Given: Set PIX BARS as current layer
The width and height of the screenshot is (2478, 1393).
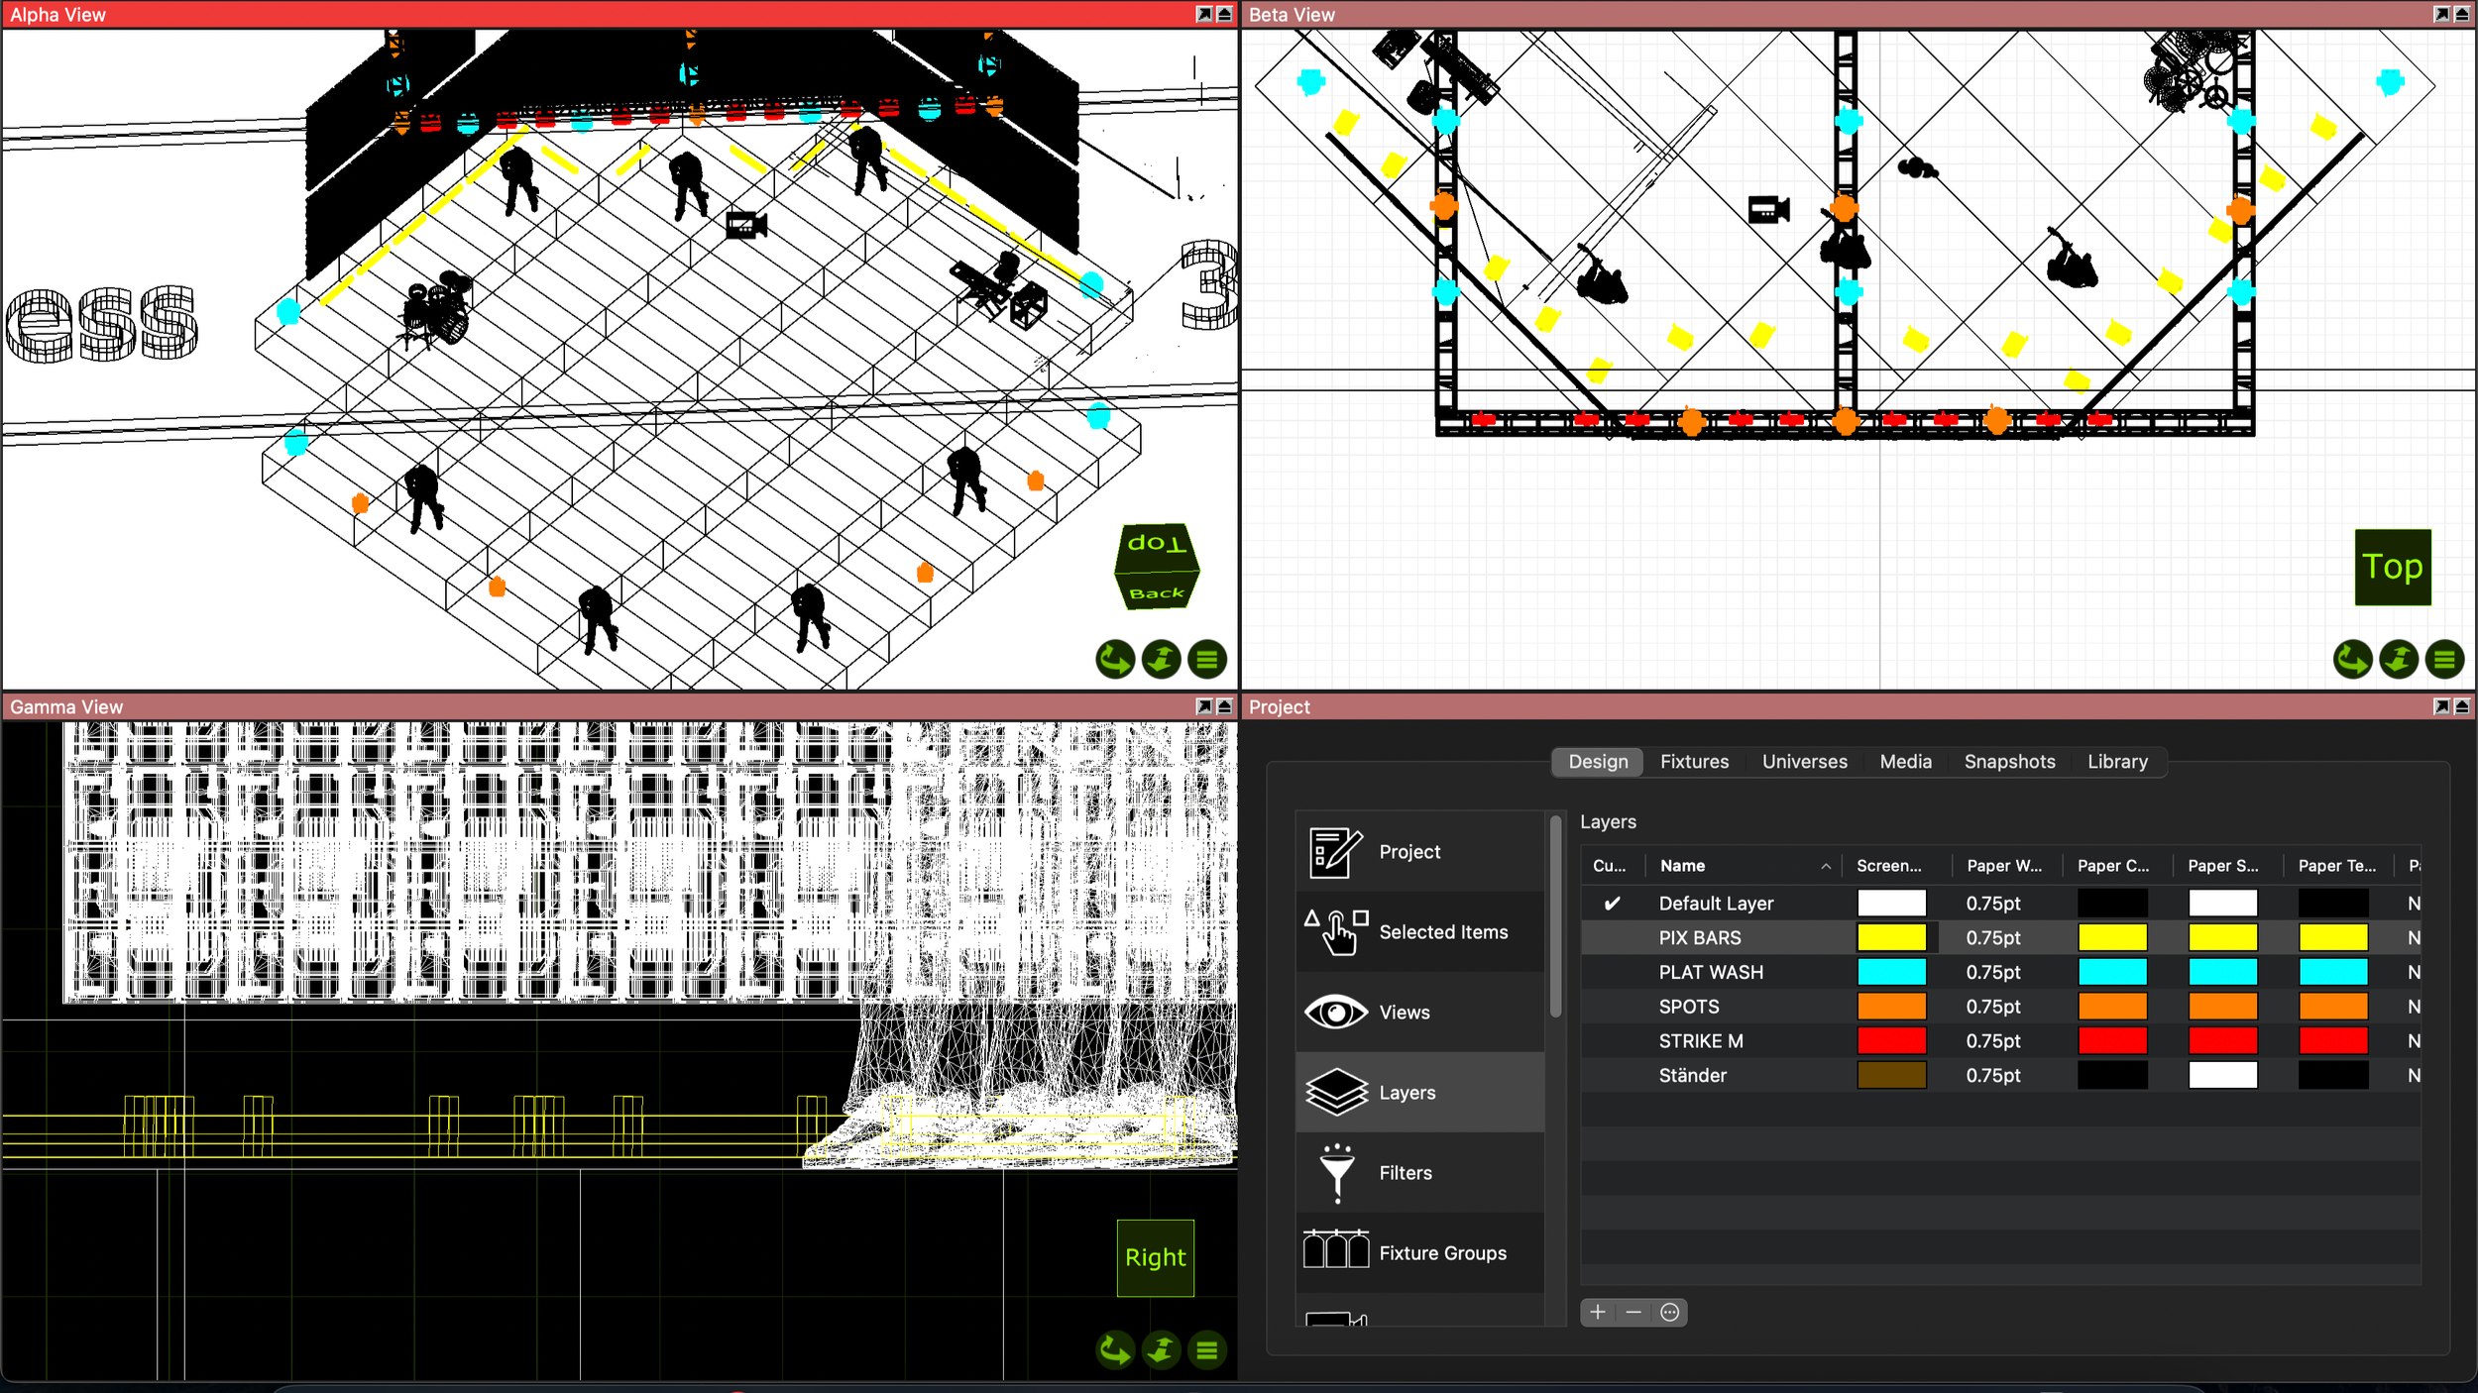Looking at the screenshot, I should point(1612,937).
